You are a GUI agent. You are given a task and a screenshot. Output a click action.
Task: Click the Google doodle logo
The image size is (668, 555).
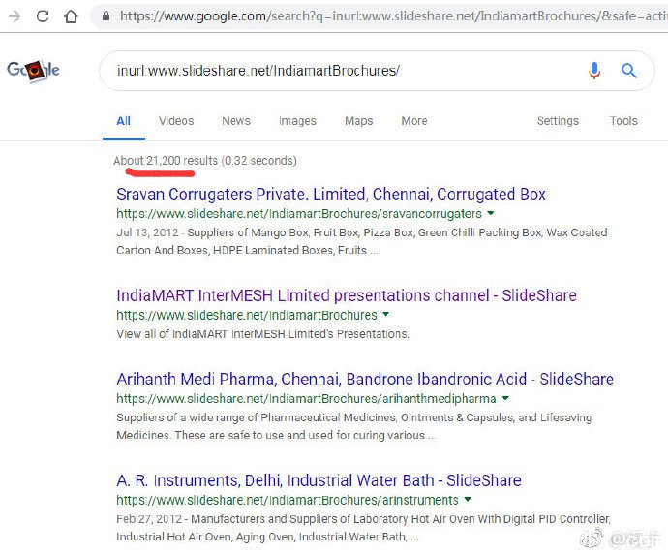(33, 71)
